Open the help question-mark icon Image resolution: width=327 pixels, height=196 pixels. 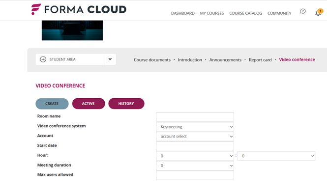click(x=303, y=11)
